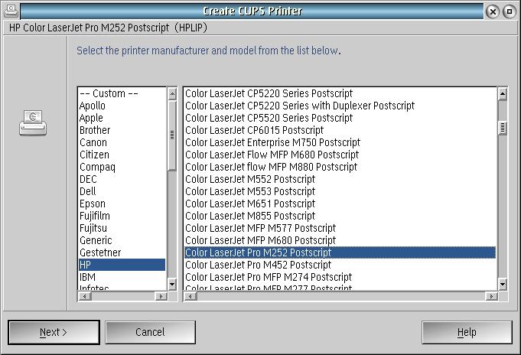Select Apple in the manufacturer list
The height and width of the screenshot is (355, 521).
[122, 118]
